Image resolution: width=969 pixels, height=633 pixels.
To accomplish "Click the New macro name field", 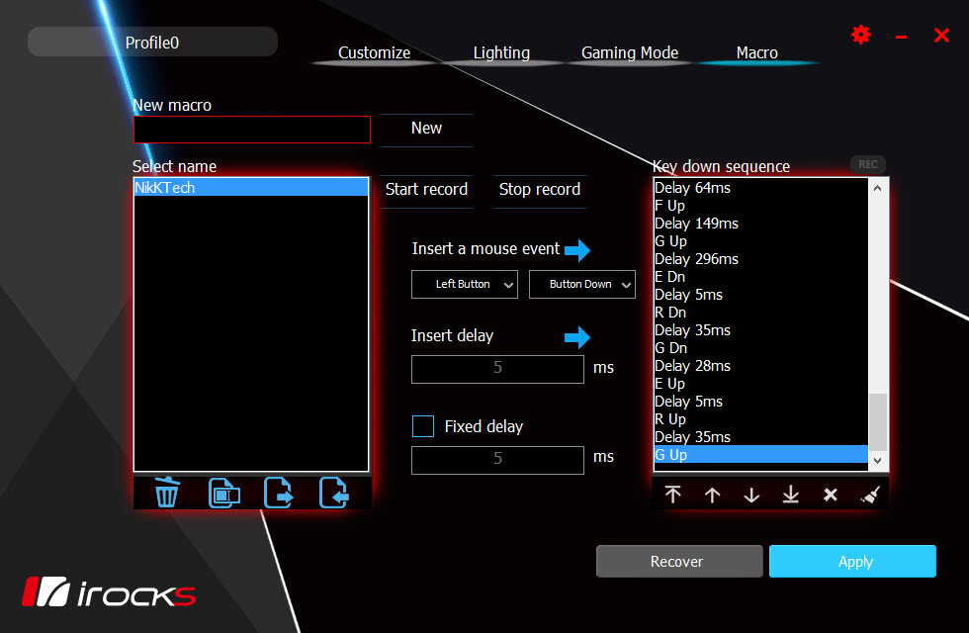I will (x=252, y=130).
